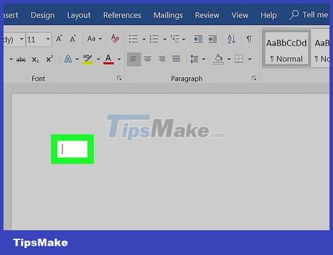Open bullet library dropdown arrow

click(x=144, y=39)
